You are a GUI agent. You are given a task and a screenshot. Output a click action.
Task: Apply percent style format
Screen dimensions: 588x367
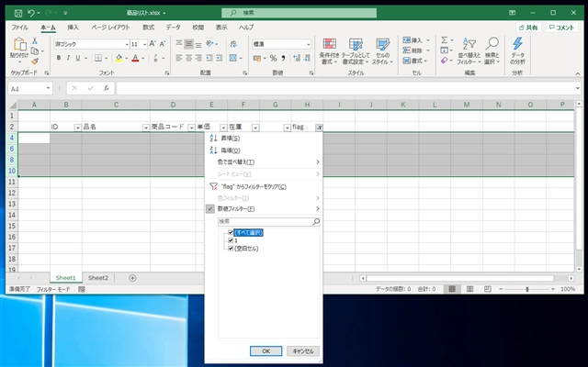(274, 58)
